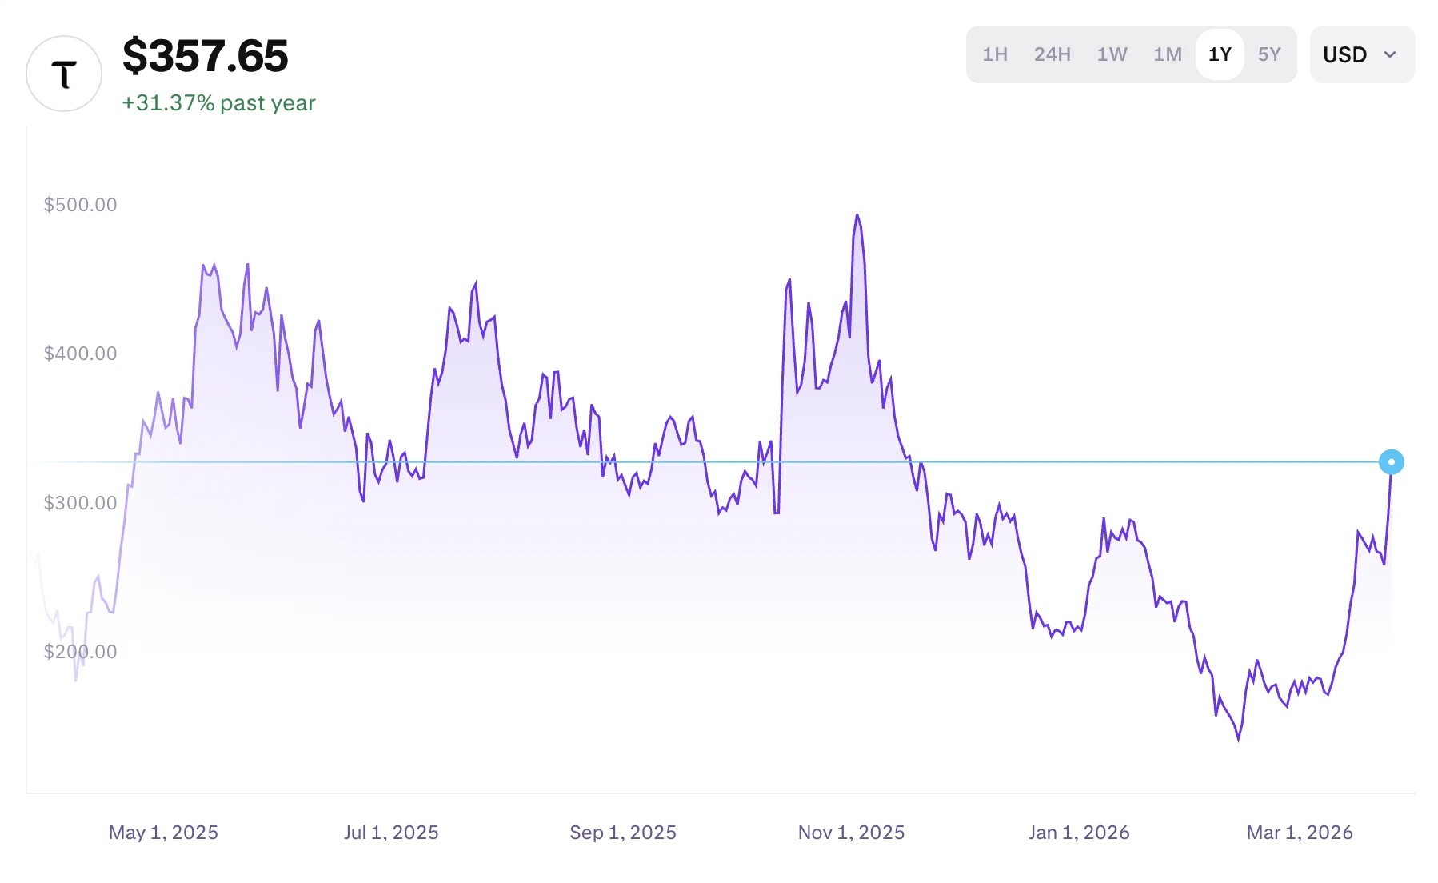Click the May 1, 2025 axis label
The width and height of the screenshot is (1438, 883).
[163, 833]
